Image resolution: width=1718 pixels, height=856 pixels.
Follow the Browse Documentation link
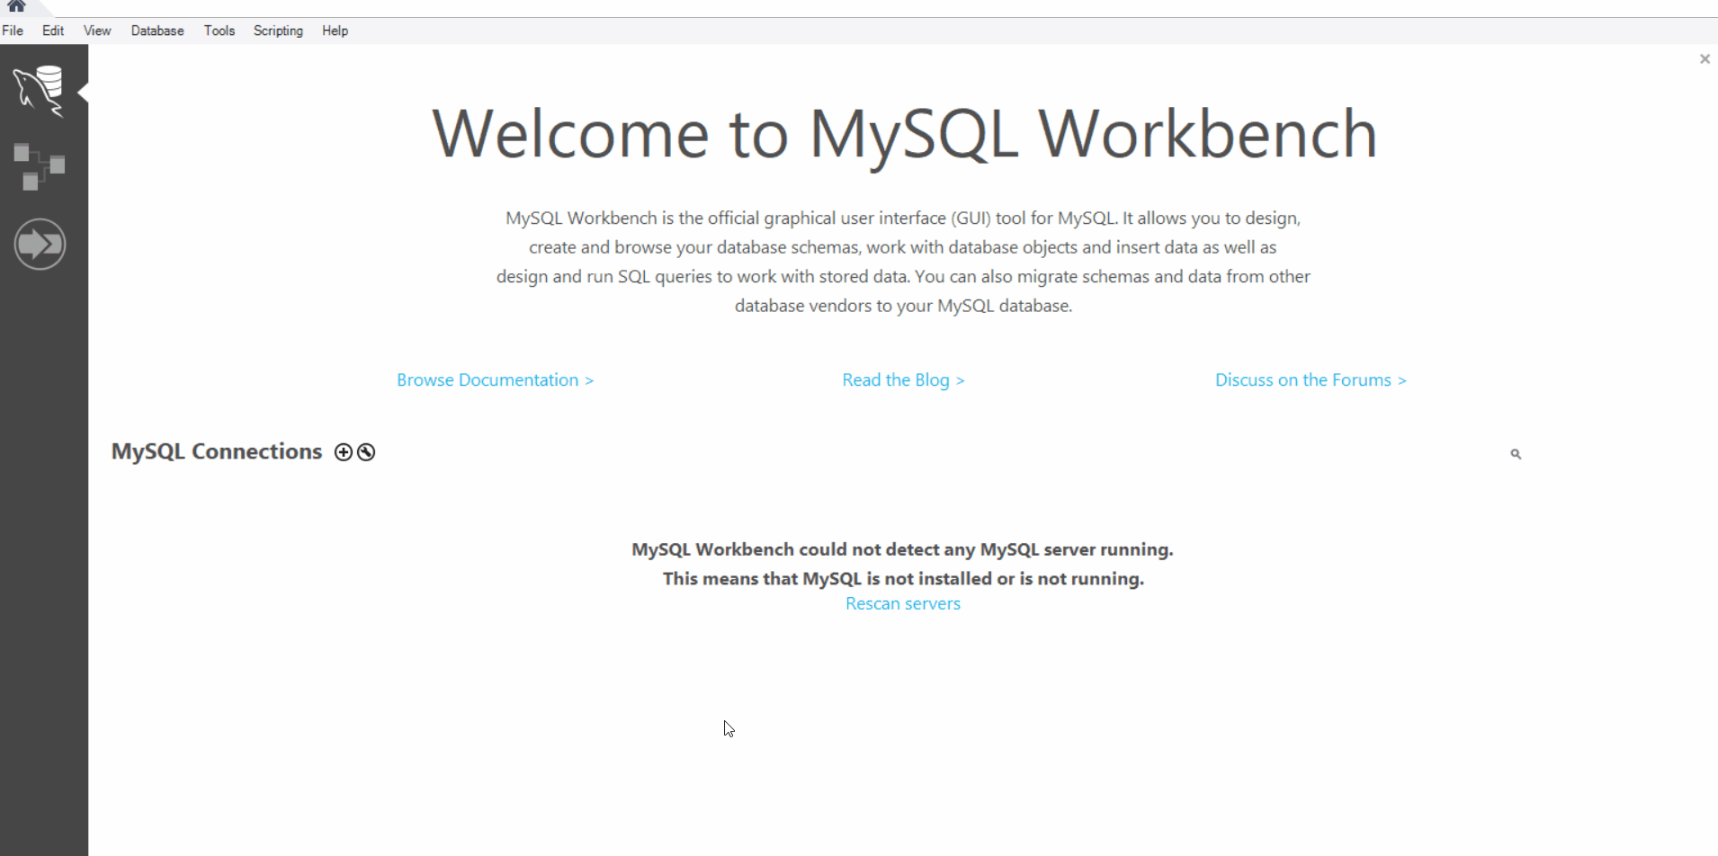495,380
